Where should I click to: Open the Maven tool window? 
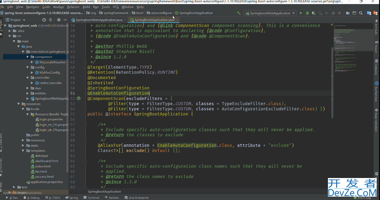point(376,47)
